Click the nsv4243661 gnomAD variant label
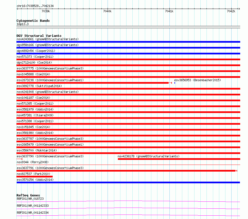The image size is (248, 219). [48, 39]
